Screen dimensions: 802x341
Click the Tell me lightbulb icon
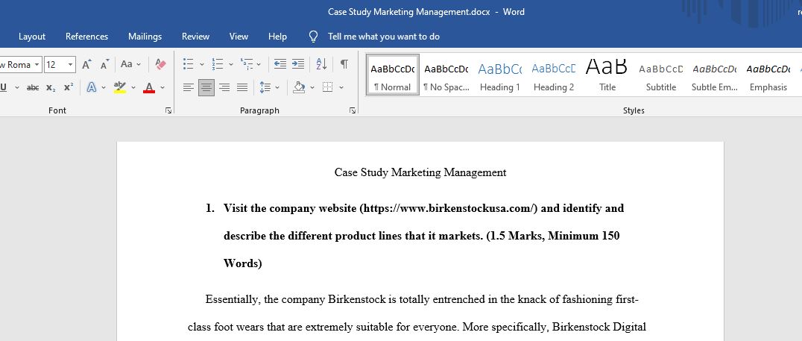point(314,37)
